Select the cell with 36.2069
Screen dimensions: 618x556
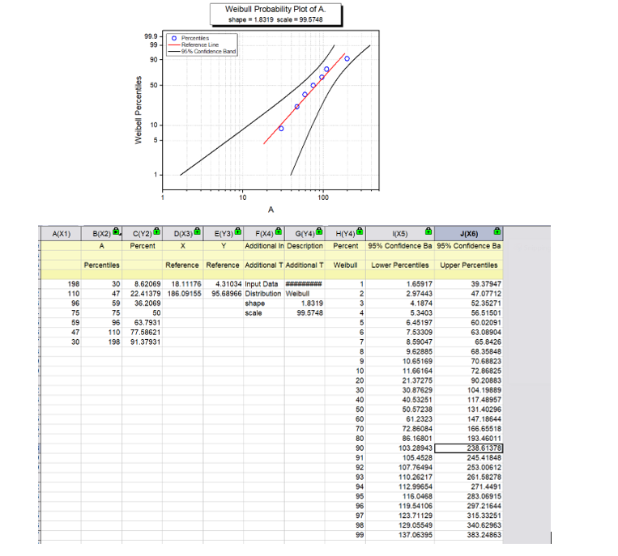tap(143, 303)
